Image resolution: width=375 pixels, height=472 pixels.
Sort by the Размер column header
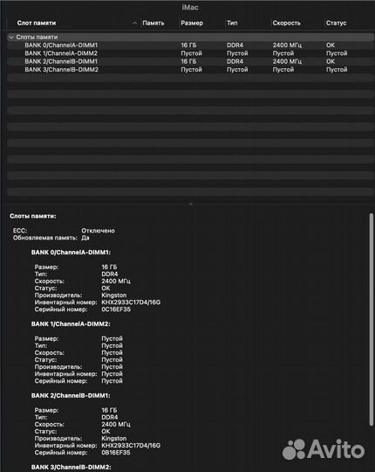tap(192, 24)
